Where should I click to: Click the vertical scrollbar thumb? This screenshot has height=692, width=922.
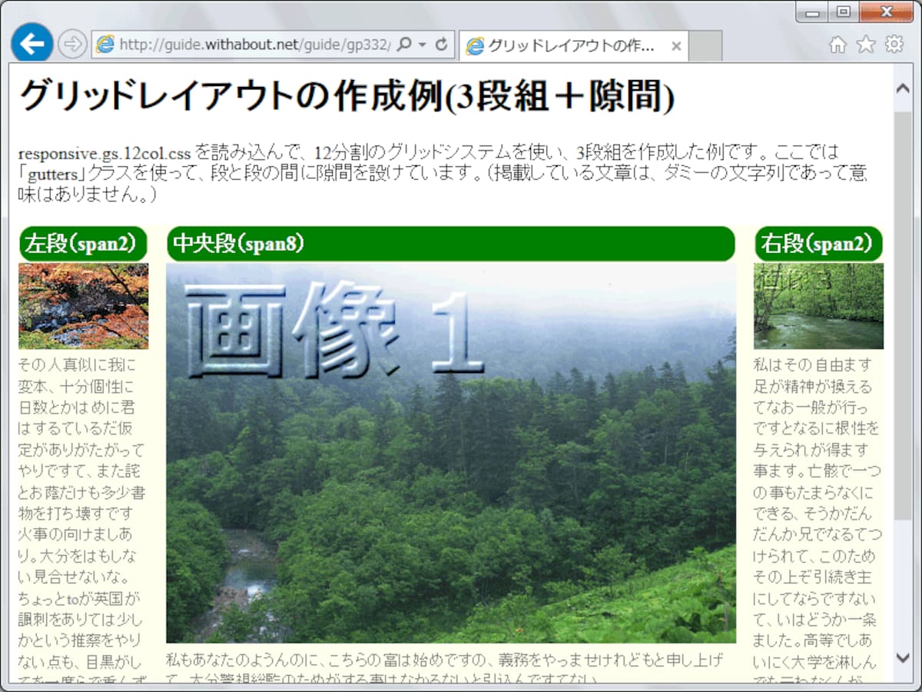point(903,315)
